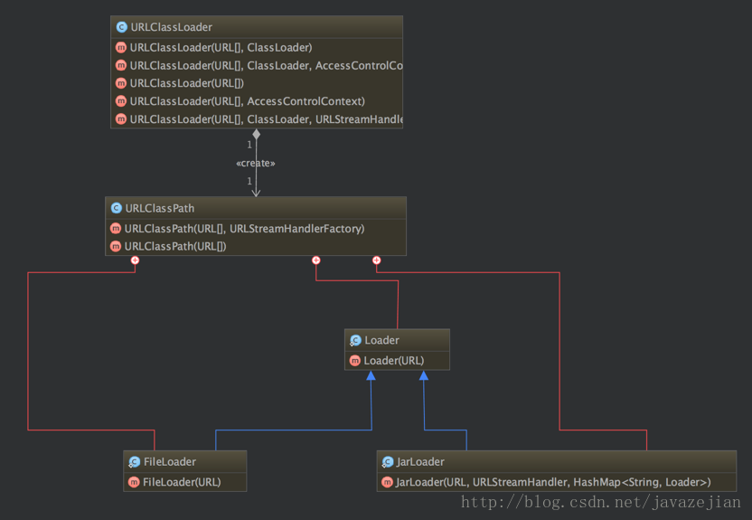Click the composition diamond below URLClassLoader
This screenshot has height=520, width=752.
coord(257,135)
